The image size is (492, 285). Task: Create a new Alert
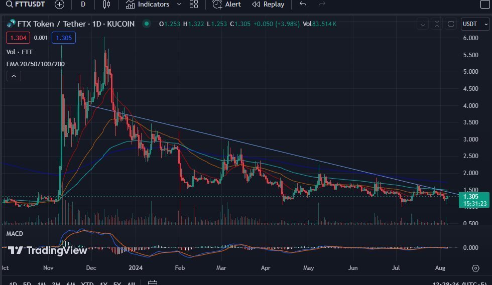coord(226,5)
